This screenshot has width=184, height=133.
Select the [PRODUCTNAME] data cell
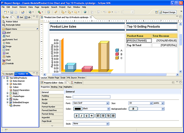(x=139, y=41)
